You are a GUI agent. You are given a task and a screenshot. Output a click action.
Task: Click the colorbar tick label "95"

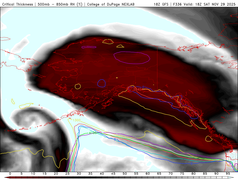[x=228, y=174]
